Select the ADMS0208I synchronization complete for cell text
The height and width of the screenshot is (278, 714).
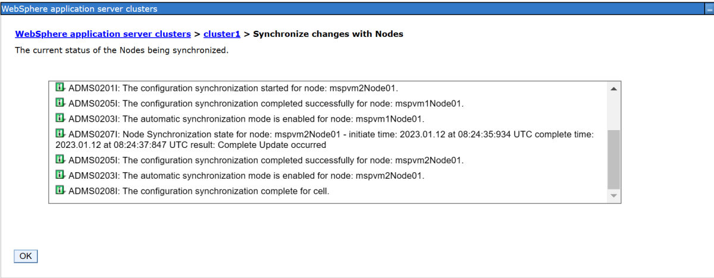199,191
